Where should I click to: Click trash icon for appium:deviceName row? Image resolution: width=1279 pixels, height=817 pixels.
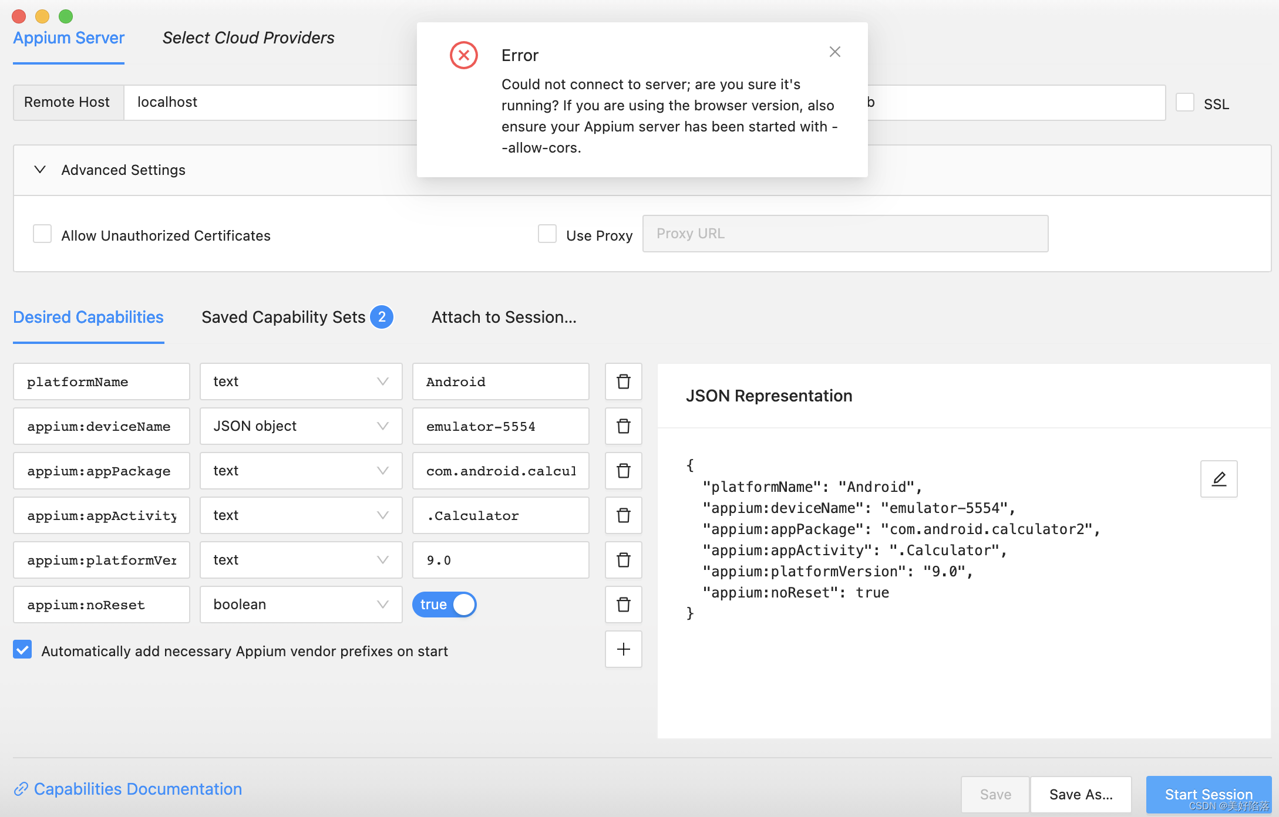click(x=623, y=426)
